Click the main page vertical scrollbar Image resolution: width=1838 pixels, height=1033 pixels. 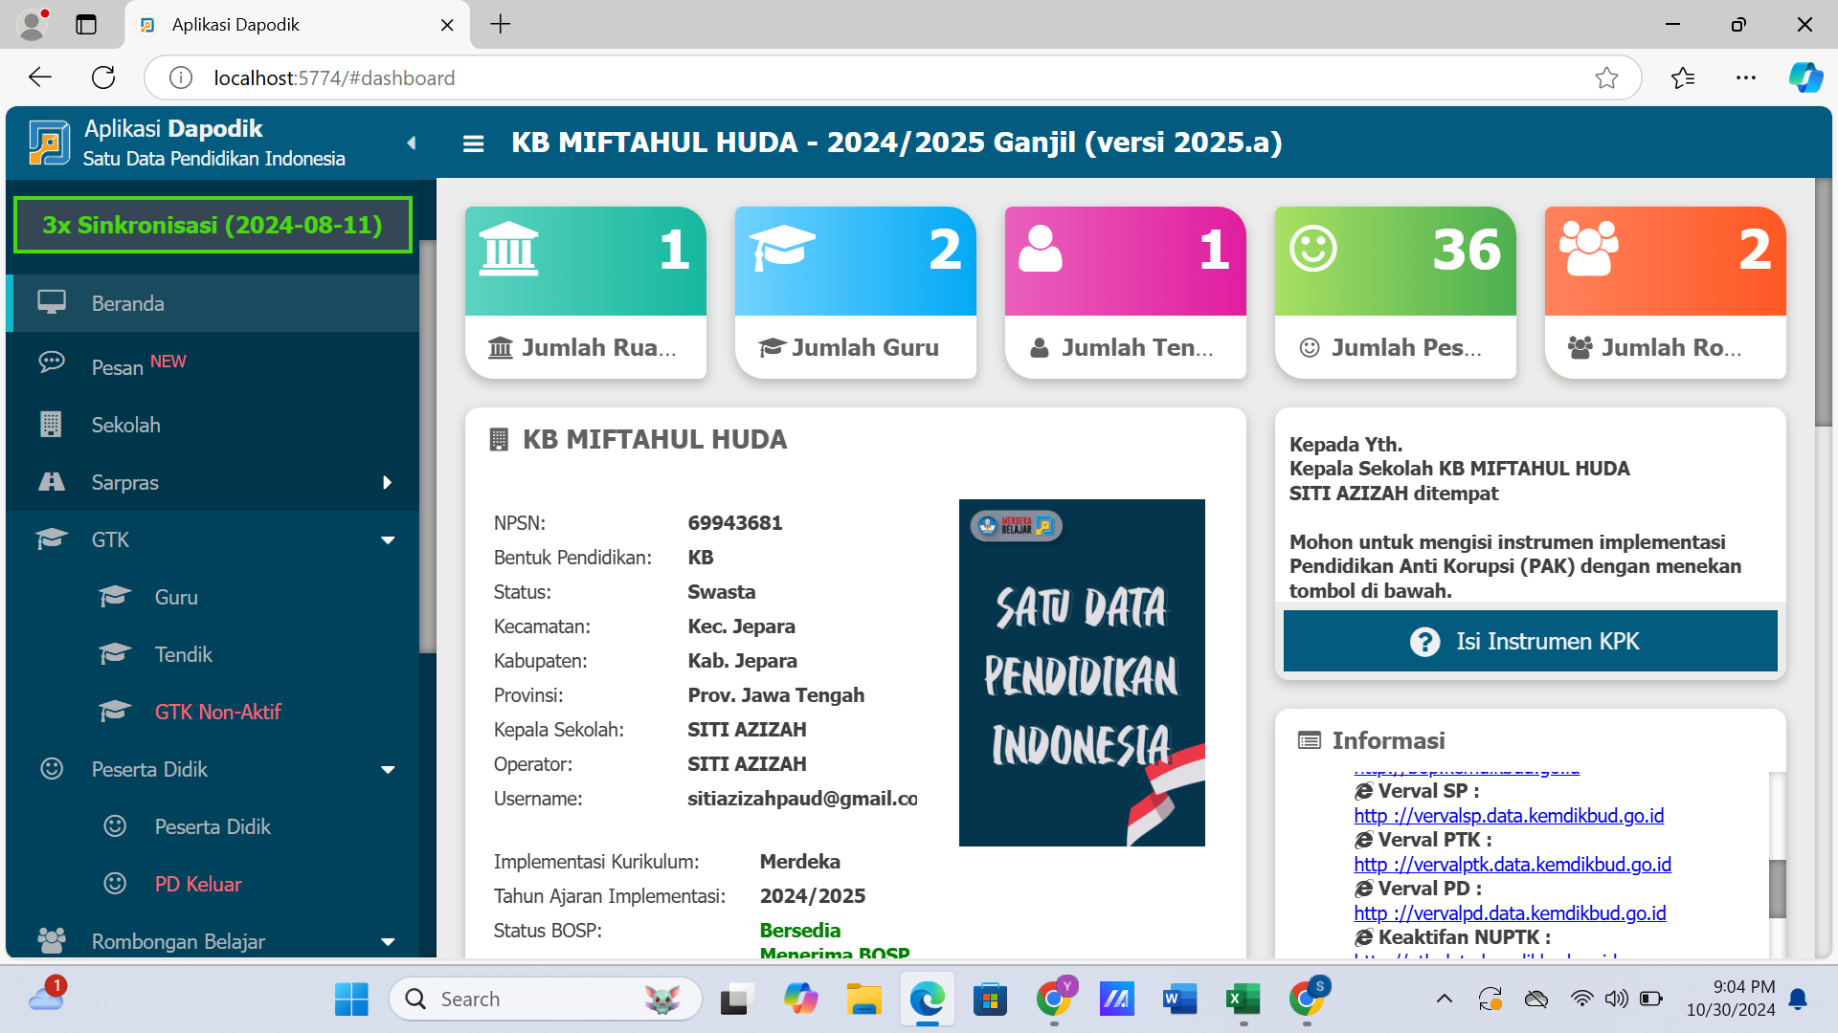[1823, 302]
